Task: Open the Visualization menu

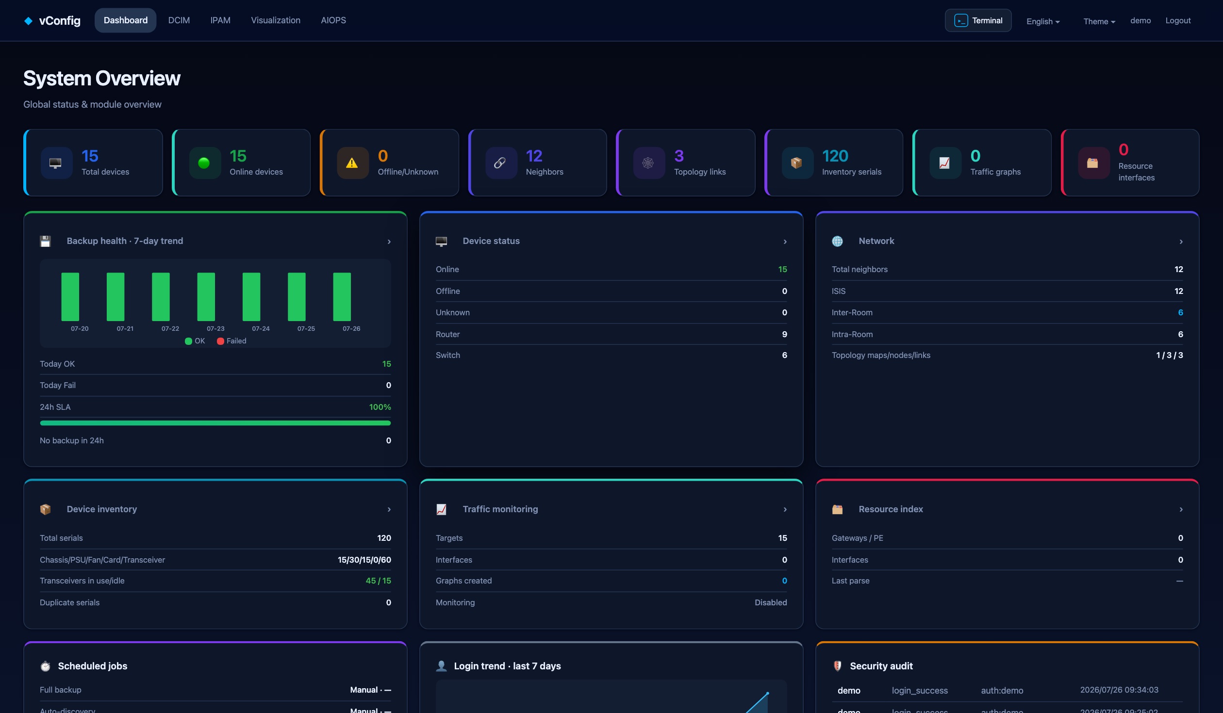Action: [276, 20]
